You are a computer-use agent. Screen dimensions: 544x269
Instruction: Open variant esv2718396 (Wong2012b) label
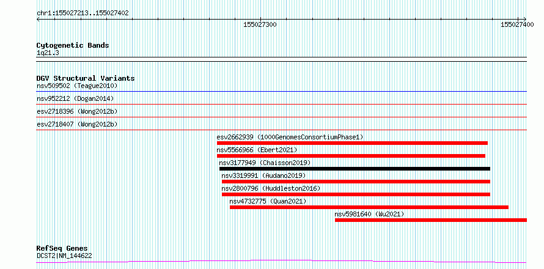pos(77,111)
